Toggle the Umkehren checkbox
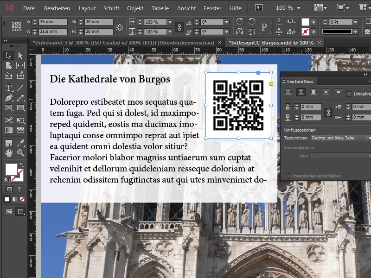The height and width of the screenshot is (278, 371). [x=349, y=94]
